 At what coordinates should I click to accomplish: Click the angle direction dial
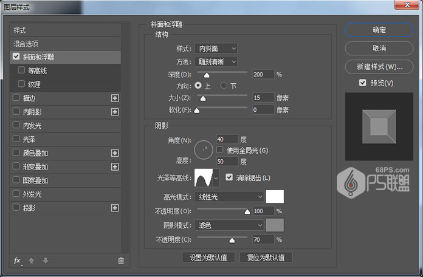(204, 149)
